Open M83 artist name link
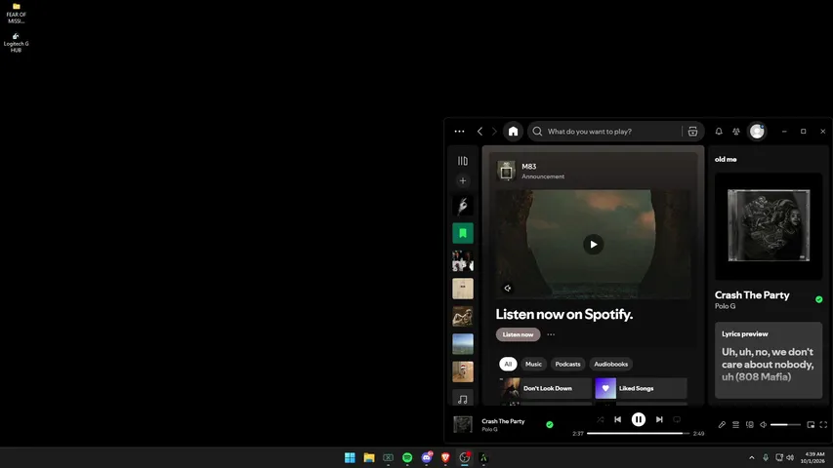The width and height of the screenshot is (833, 468). coord(528,167)
